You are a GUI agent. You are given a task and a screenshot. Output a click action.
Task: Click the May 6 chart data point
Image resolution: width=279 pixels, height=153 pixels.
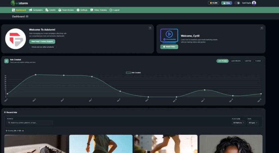coord(64,75)
